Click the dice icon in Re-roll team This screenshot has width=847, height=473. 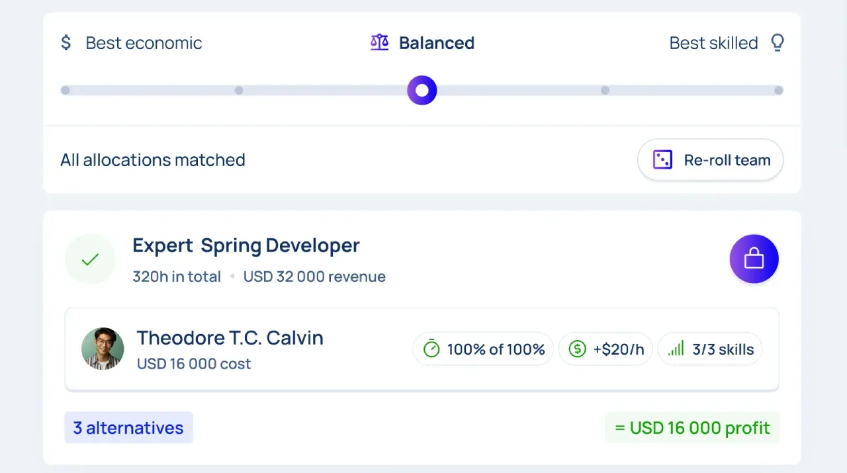tap(662, 160)
